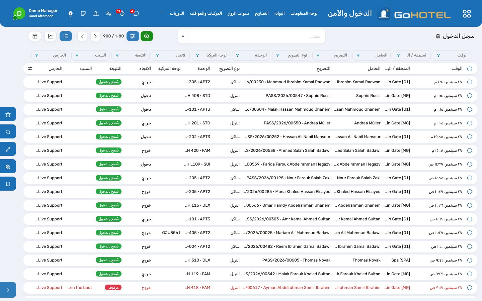
Task: Switch to the table layout view
Action: click(35, 36)
